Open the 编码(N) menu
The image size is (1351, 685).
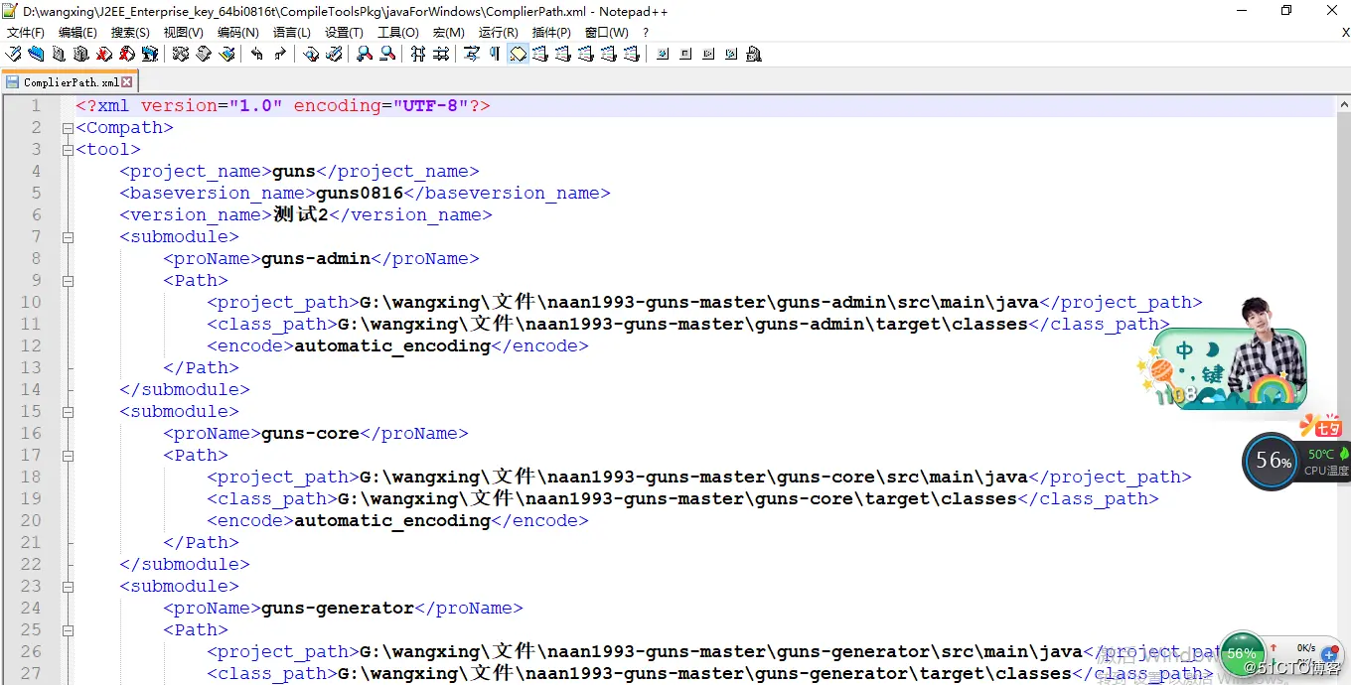(x=238, y=32)
